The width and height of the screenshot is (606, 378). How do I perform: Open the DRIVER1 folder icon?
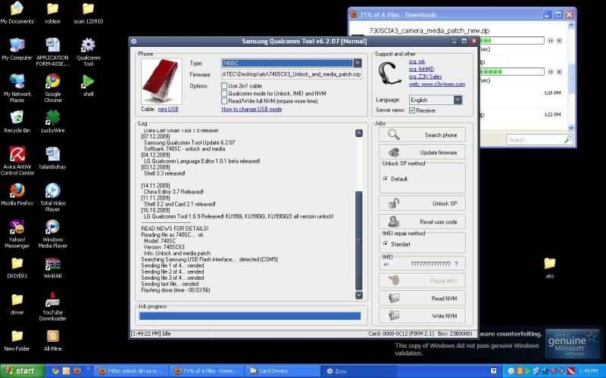tap(17, 267)
